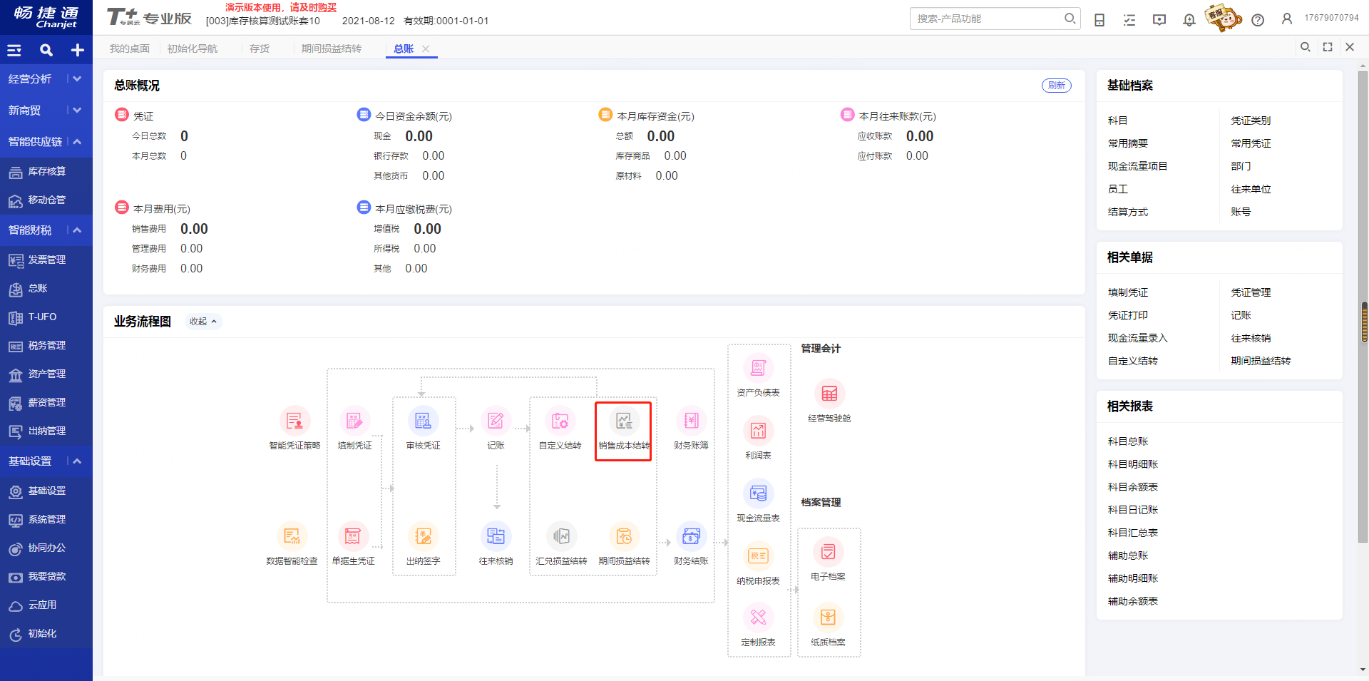
Task: Switch to the 期间损益结转 tab
Action: [x=332, y=48]
